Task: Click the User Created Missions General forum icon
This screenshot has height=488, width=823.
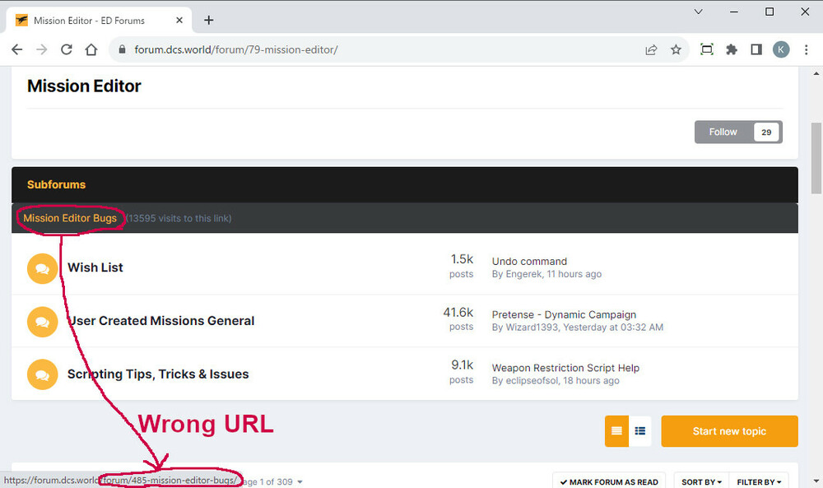Action: click(x=42, y=322)
